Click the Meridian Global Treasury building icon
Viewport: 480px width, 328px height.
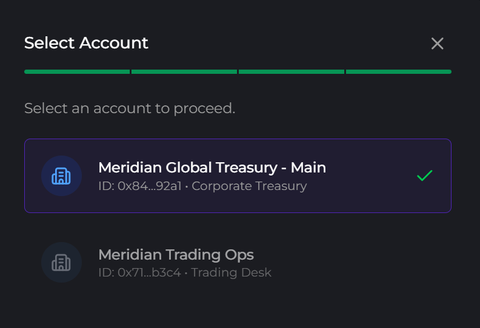click(61, 176)
